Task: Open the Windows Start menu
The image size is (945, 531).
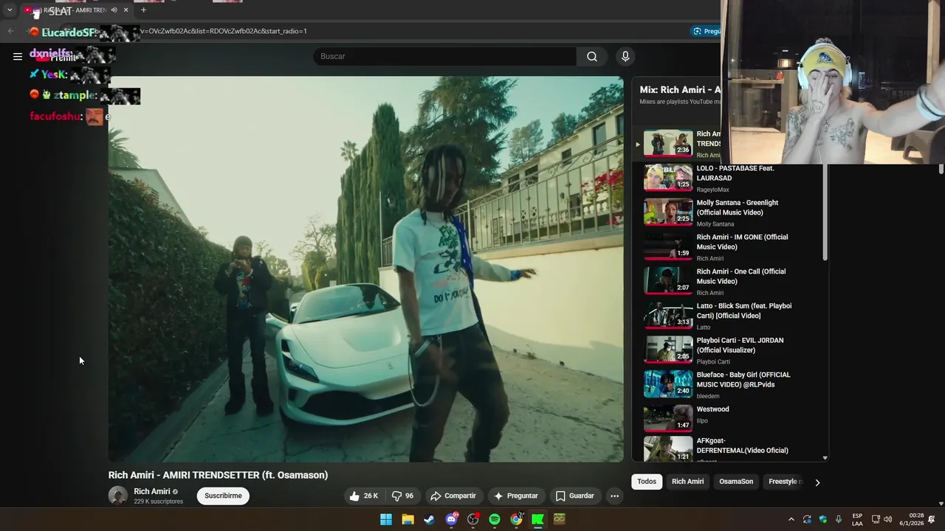Action: 386,519
